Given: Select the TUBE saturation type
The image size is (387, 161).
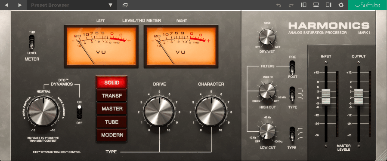Looking at the screenshot, I should click(x=111, y=122).
